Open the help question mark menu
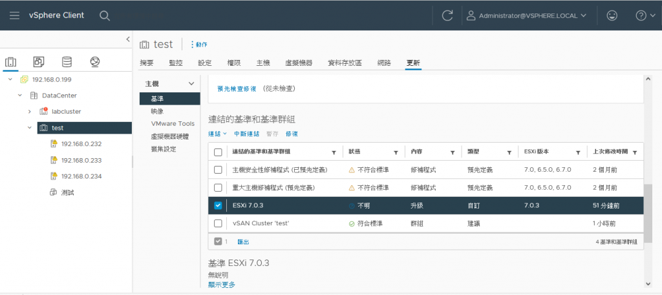Screen dimensions: 662x295 point(645,15)
